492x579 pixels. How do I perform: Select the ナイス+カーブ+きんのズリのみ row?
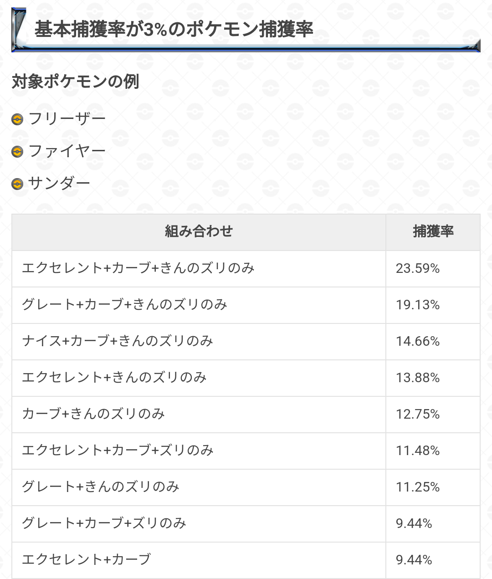[x=118, y=341]
